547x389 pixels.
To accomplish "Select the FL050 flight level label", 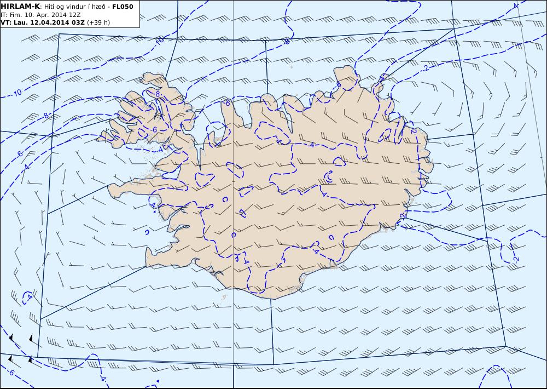I will pyautogui.click(x=123, y=7).
